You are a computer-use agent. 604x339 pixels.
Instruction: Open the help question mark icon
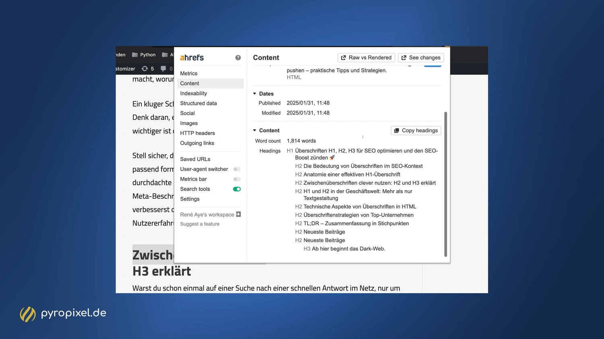point(238,58)
